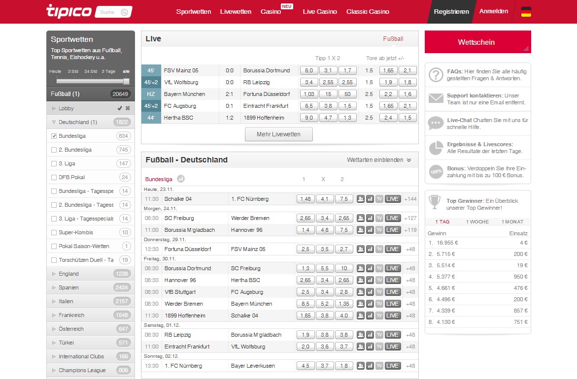This screenshot has height=379, width=577.
Task: Click the person icon for VfB Stuttgart vs FC Augsburg
Action: pyautogui.click(x=361, y=292)
